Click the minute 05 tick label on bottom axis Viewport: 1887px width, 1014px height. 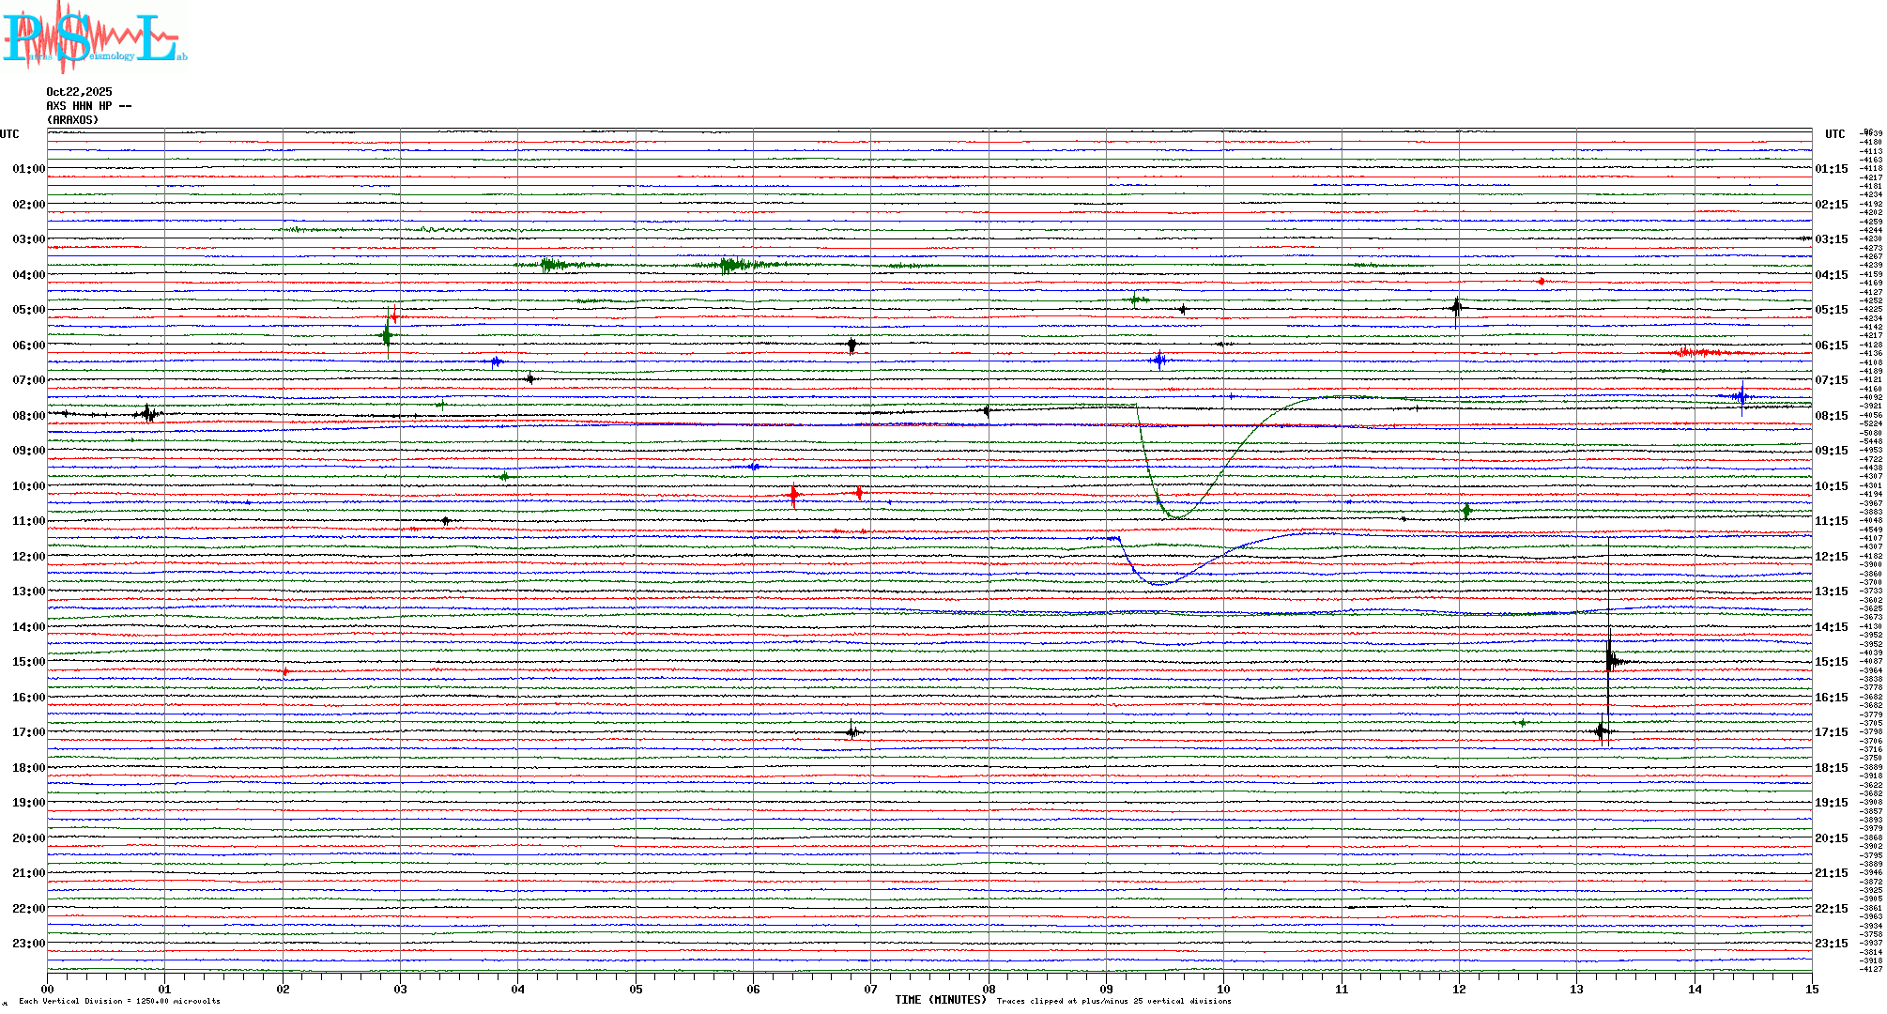pos(636,989)
